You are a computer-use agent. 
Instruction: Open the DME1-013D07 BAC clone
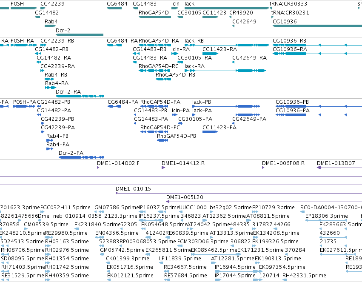[x=339, y=168]
